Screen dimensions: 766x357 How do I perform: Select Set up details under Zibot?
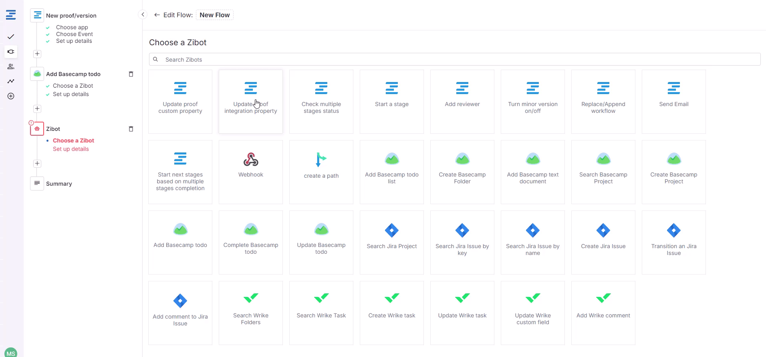click(71, 149)
